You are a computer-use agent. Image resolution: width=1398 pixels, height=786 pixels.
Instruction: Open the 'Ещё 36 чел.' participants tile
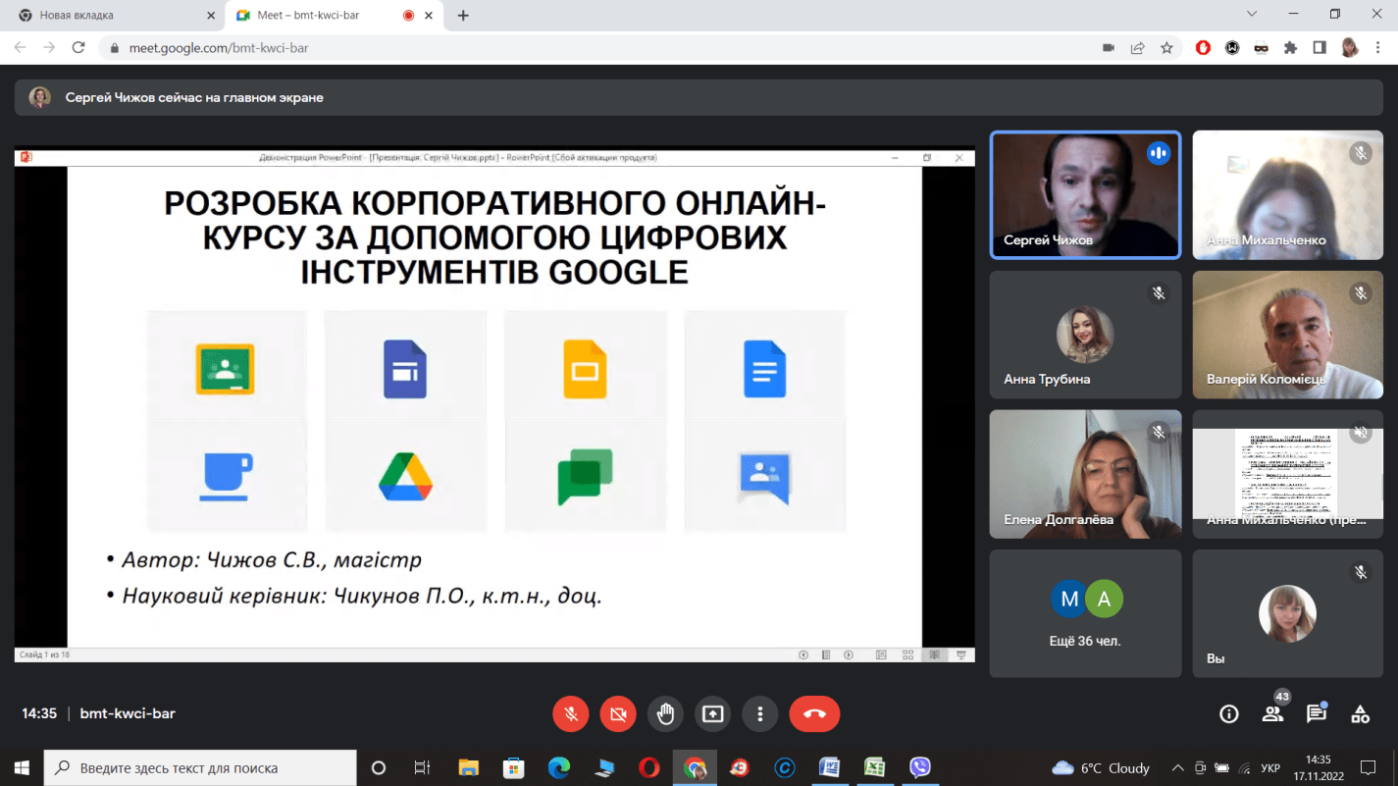pos(1085,613)
